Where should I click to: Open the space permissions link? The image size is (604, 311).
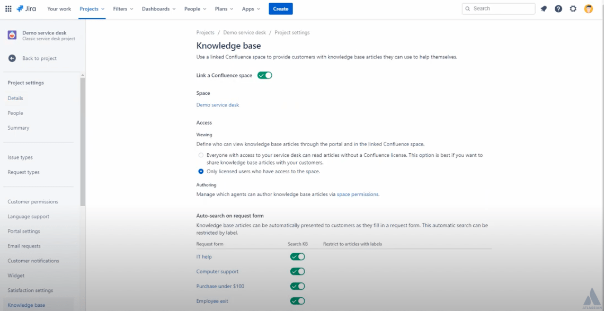point(358,194)
